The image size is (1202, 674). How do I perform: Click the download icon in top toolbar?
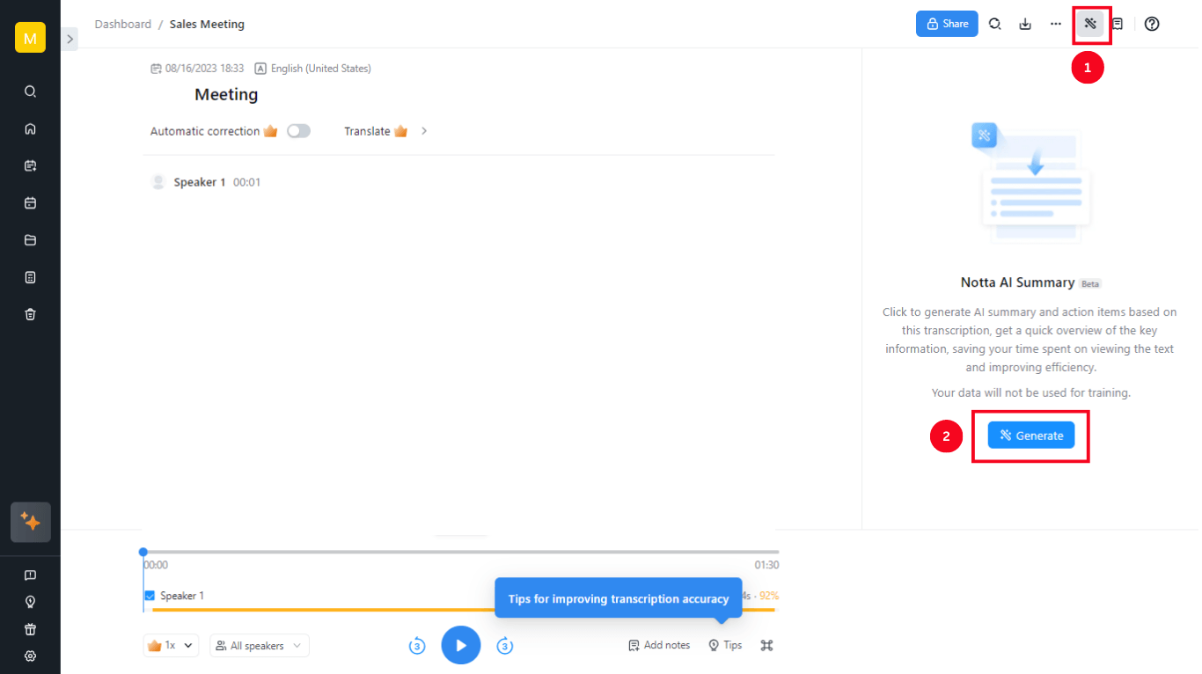(1025, 24)
